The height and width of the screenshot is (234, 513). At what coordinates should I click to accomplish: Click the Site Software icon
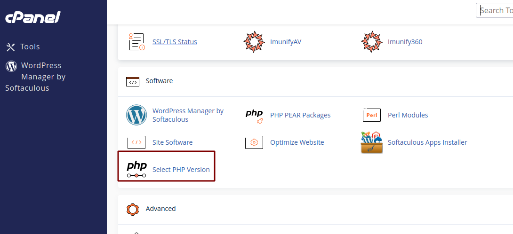click(136, 142)
